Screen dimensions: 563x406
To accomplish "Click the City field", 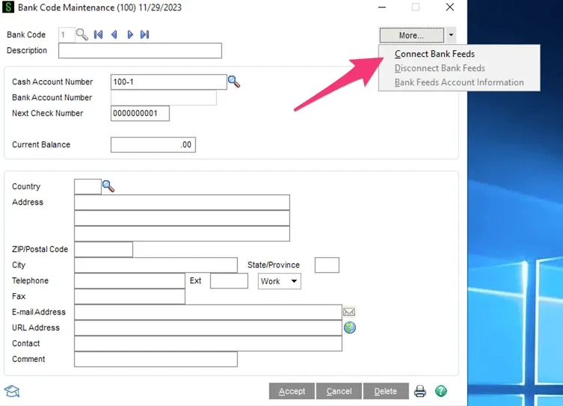I will point(156,265).
